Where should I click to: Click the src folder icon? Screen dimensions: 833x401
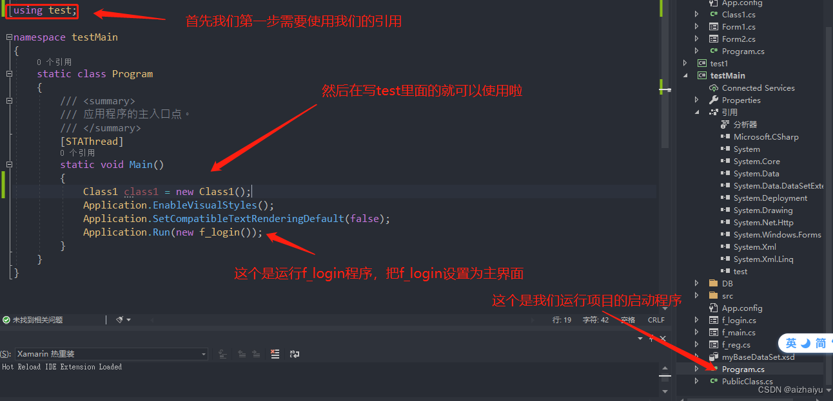(713, 295)
